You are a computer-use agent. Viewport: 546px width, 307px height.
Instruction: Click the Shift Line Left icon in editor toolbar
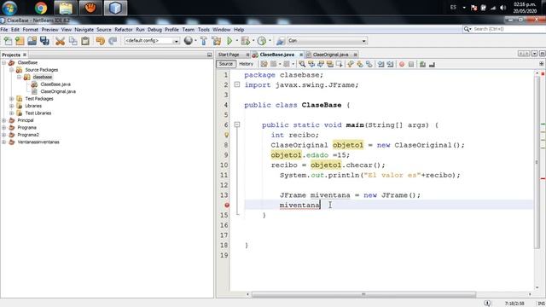pyautogui.click(x=381, y=65)
